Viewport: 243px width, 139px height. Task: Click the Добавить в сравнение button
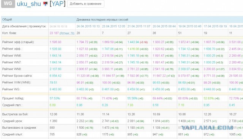85,4
